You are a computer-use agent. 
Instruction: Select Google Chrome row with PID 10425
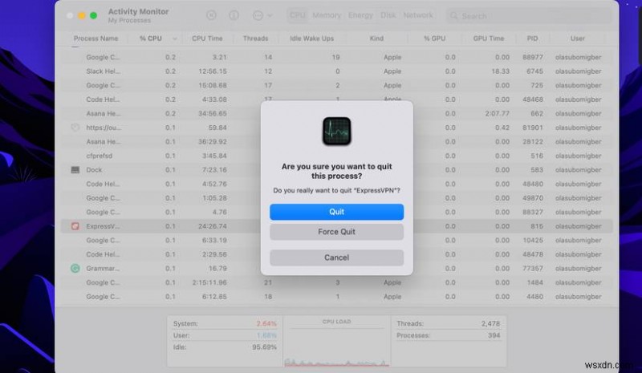(336, 241)
